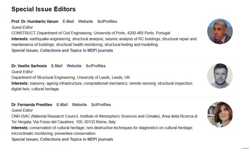Click Vasilis Sarhosis's profile photo
Image resolution: width=249 pixels, height=149 pixels.
click(220, 76)
